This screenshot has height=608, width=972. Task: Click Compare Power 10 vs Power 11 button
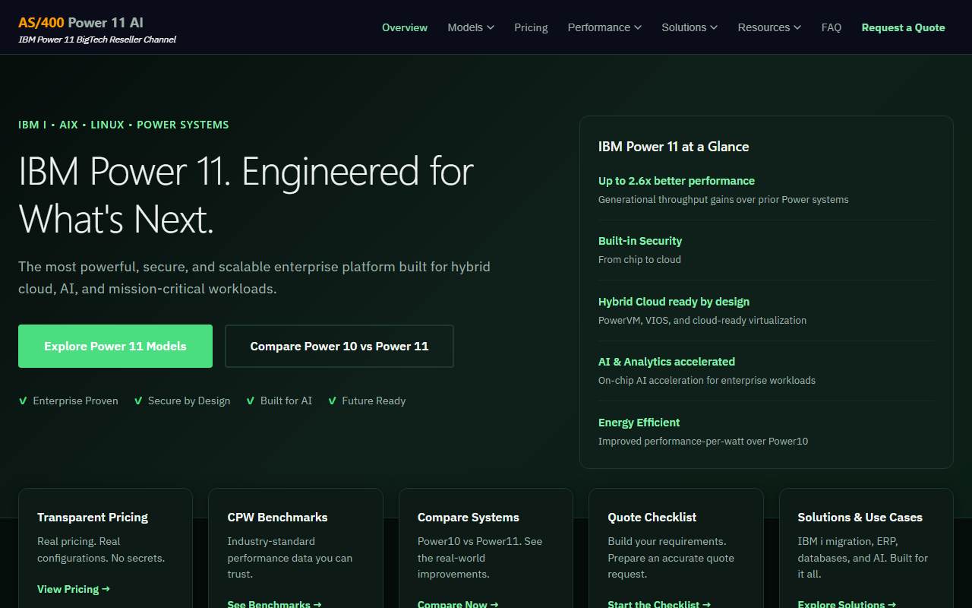pyautogui.click(x=339, y=346)
